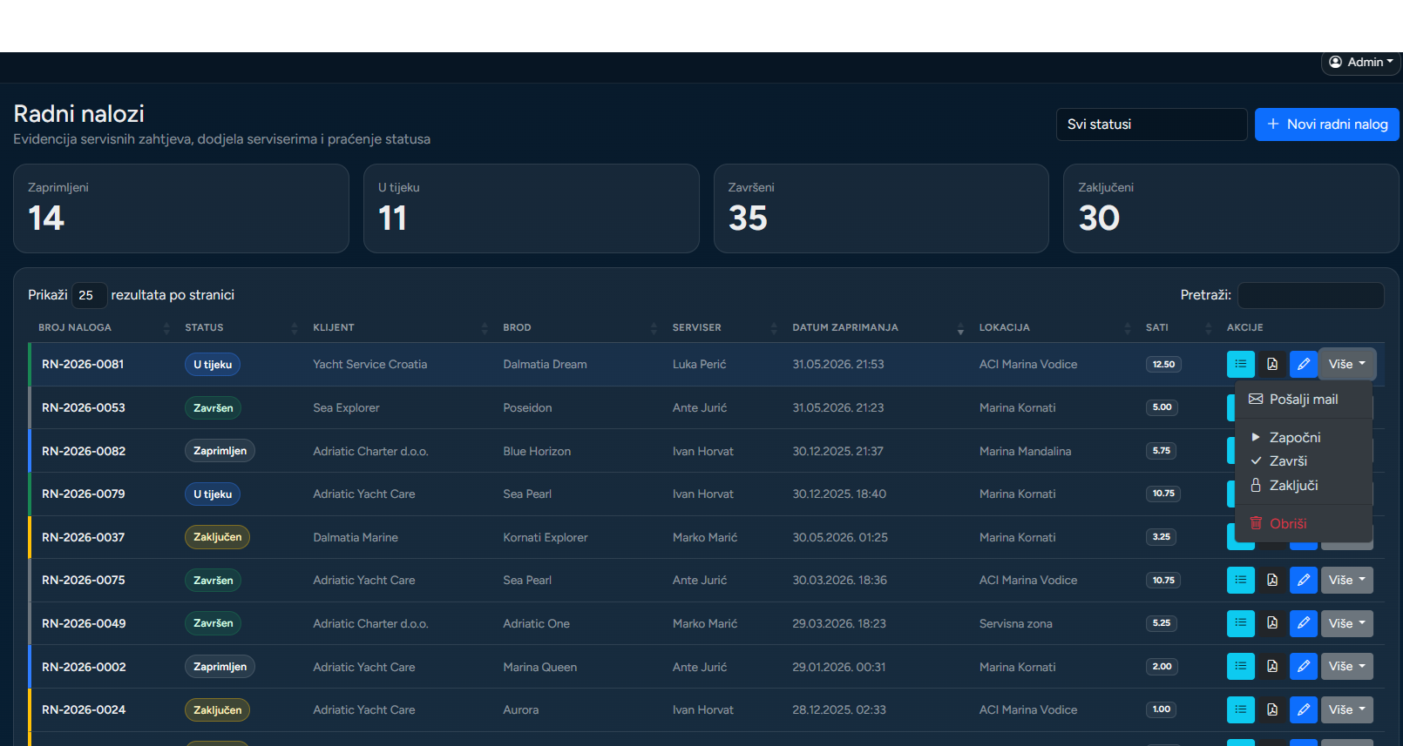Select Završi in the Više menu
This screenshot has height=746, width=1403.
[x=1304, y=461]
